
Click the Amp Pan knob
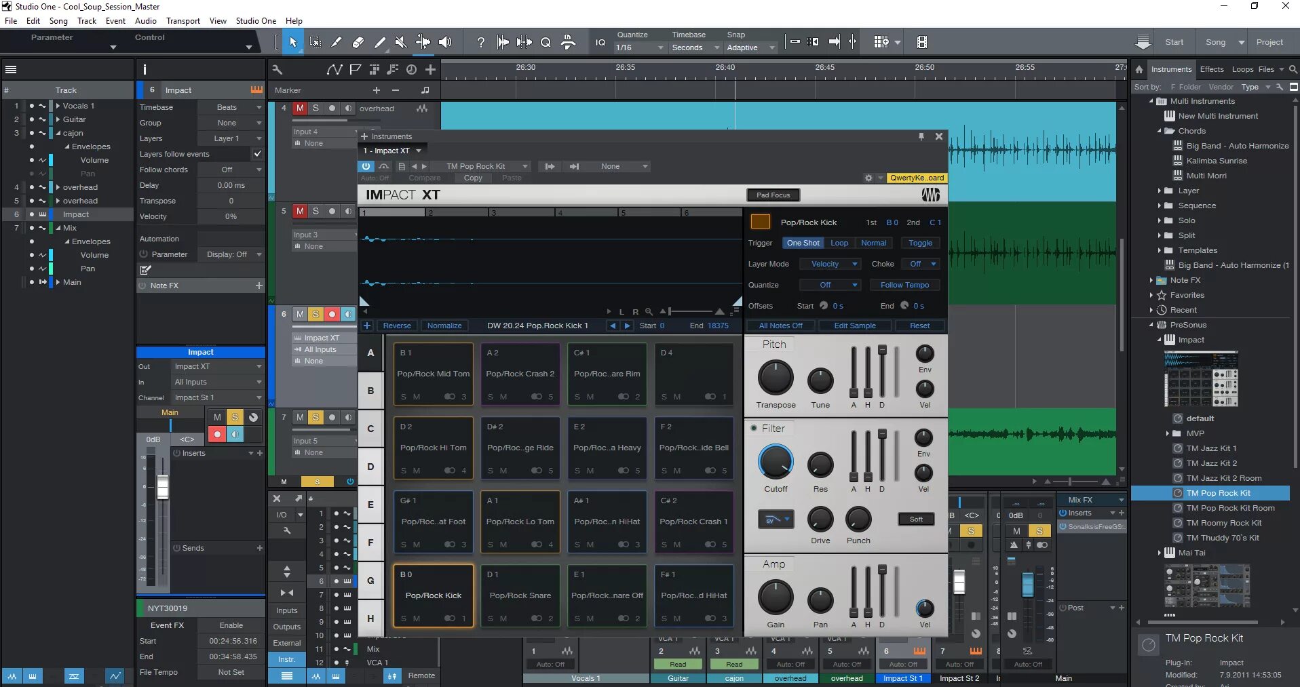(820, 601)
